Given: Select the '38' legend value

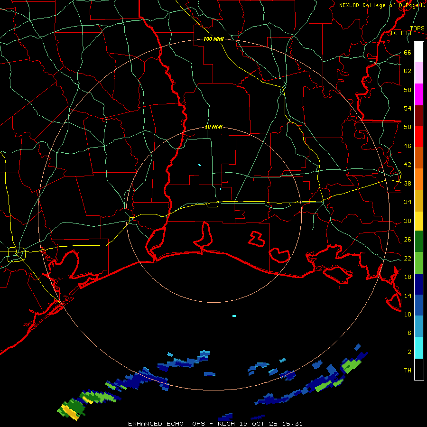Looking at the screenshot, I should point(408,183).
